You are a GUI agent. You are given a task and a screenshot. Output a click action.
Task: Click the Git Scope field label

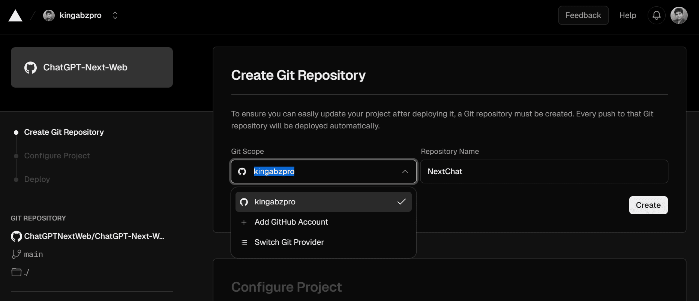click(x=247, y=151)
